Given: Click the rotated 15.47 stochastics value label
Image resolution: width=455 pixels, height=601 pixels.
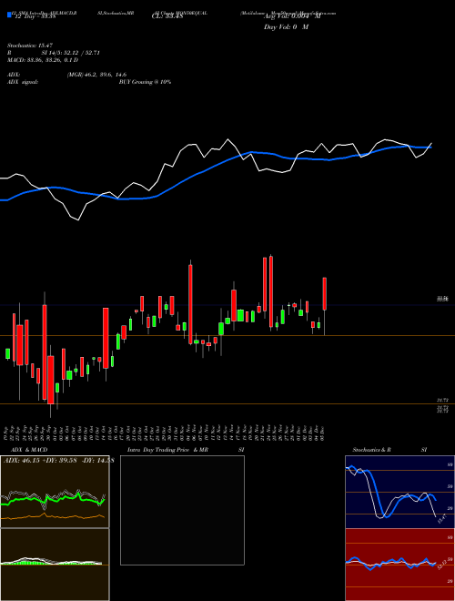Looking at the screenshot, I should [441, 519].
